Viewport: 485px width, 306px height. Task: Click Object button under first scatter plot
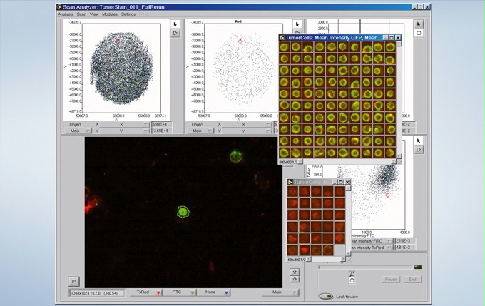tap(76, 124)
